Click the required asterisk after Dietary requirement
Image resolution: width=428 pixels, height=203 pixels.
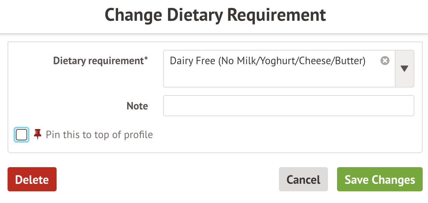coord(146,59)
